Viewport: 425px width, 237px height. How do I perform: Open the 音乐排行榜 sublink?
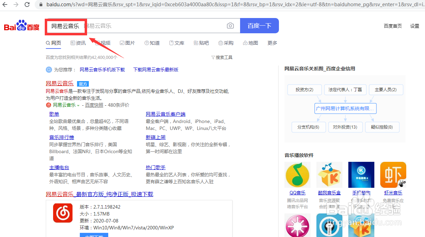point(62,137)
